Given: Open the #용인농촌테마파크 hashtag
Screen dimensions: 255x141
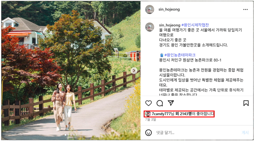Looking at the screenshot, I should (x=180, y=55).
